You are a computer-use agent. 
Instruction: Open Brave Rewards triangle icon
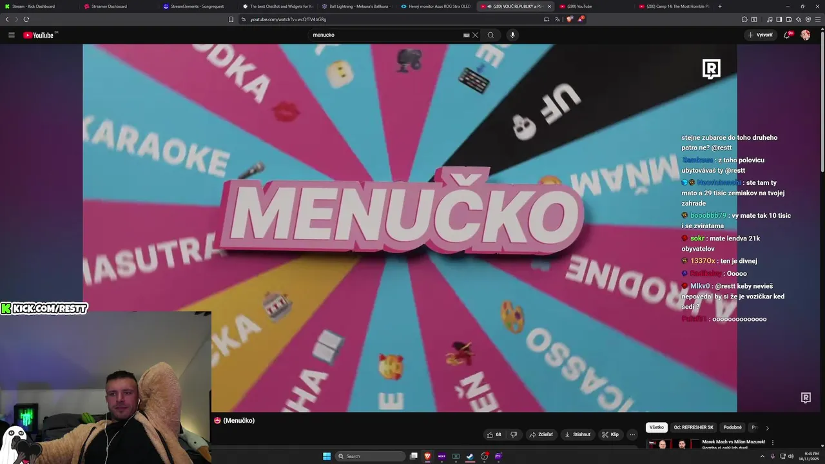point(580,19)
